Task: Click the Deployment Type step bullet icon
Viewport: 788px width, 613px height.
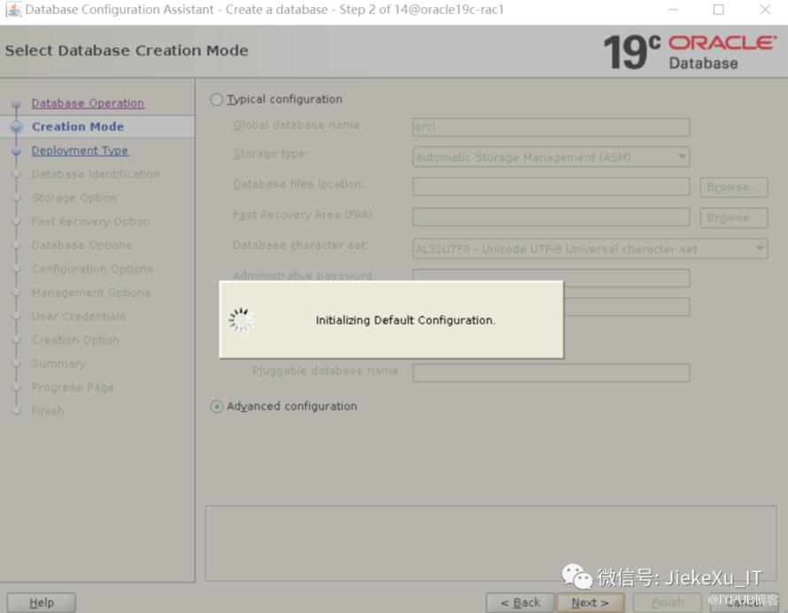Action: click(x=16, y=150)
